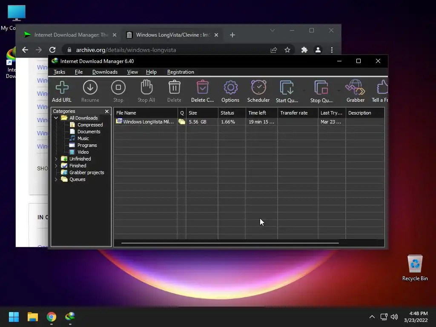Click the Add URL toolbar icon

(62, 91)
